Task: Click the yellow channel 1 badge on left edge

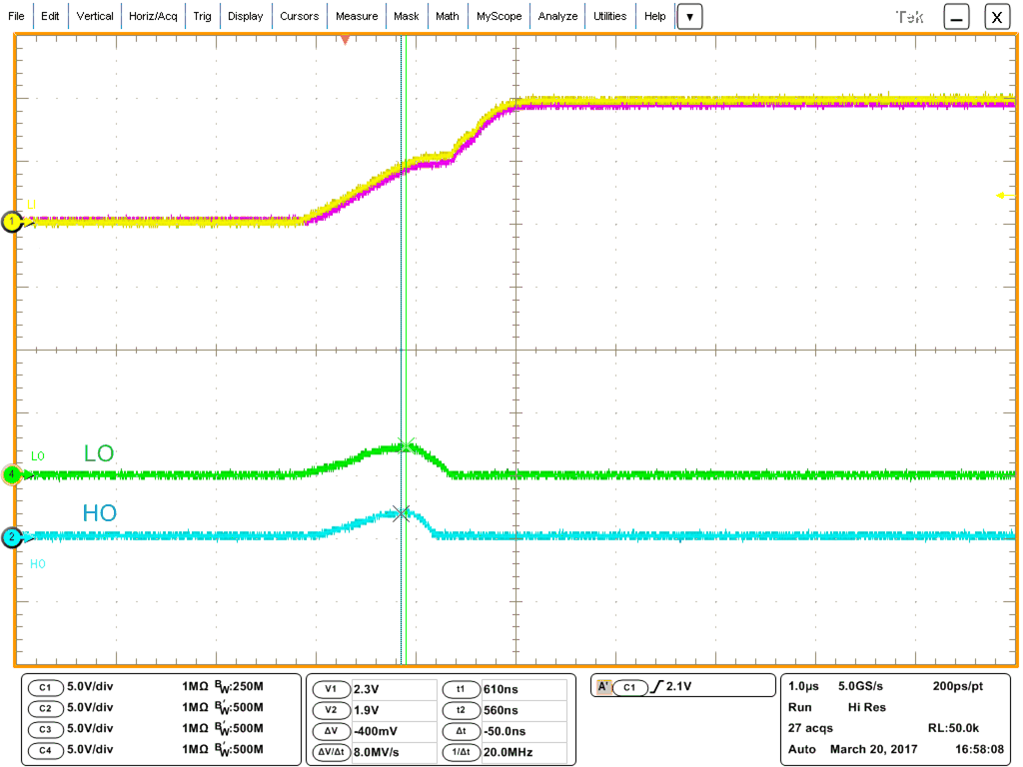Action: pyautogui.click(x=13, y=224)
